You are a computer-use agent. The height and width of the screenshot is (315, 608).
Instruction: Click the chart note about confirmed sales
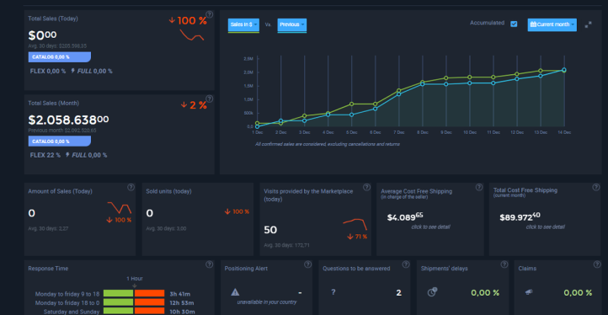[x=328, y=144]
